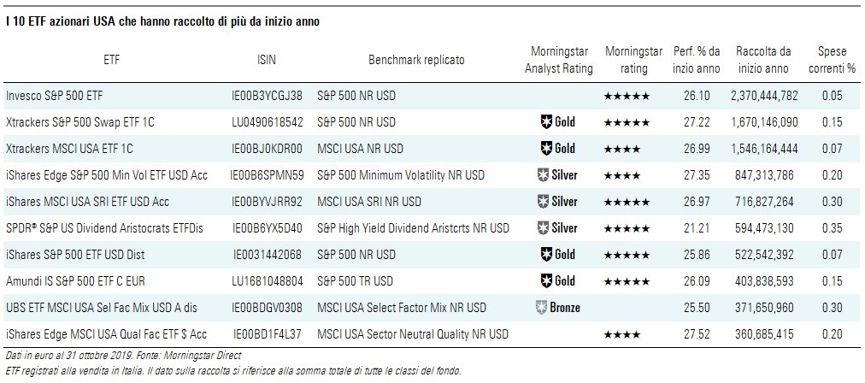Click the Gold badge in Xtrackers MSCI USA row
This screenshot has width=865, height=383.
(x=557, y=149)
